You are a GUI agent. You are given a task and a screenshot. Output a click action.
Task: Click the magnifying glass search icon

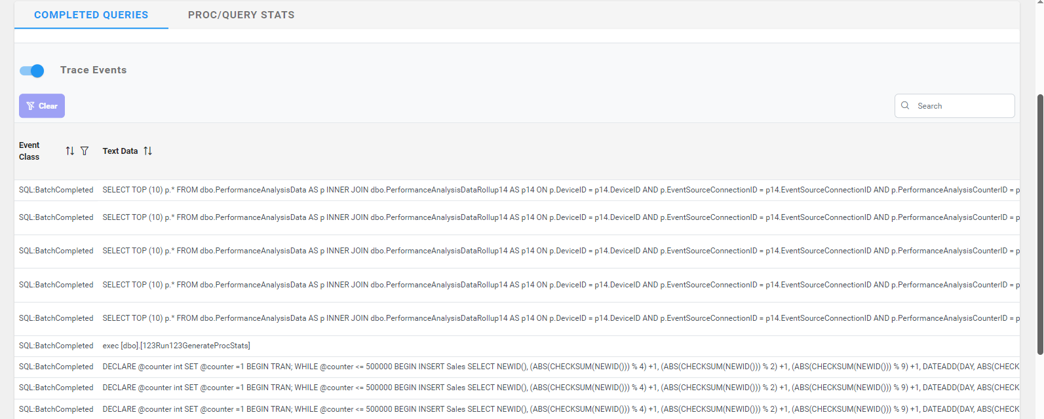pyautogui.click(x=905, y=105)
